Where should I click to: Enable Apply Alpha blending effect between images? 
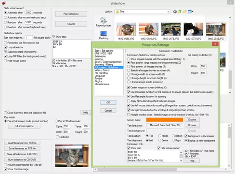coord(129,101)
